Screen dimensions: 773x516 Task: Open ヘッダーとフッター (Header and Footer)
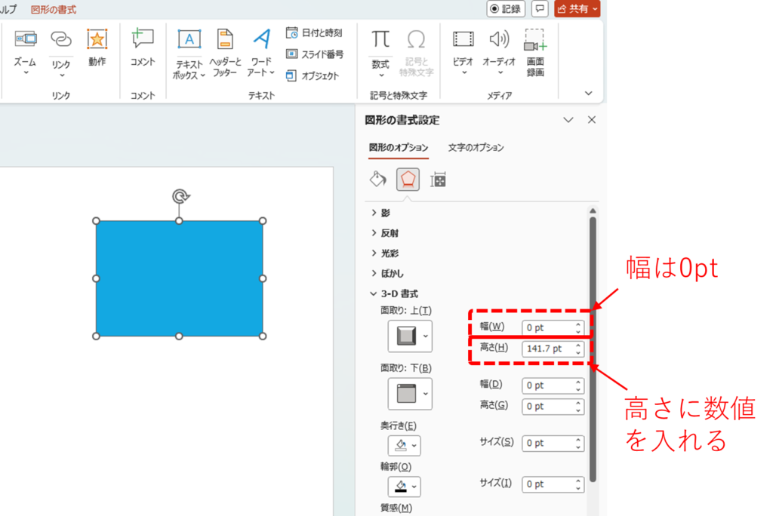coord(225,40)
